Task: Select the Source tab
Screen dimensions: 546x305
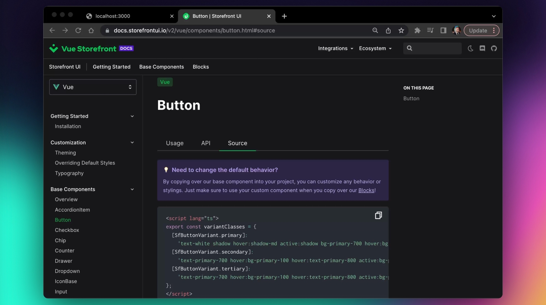Action: 237,143
